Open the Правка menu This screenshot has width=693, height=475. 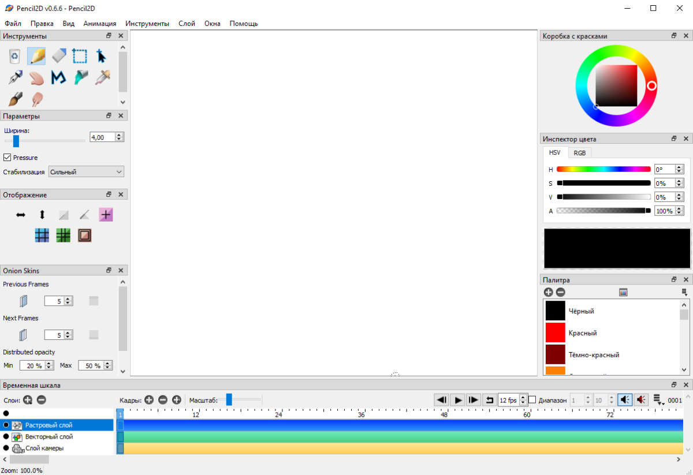(42, 24)
